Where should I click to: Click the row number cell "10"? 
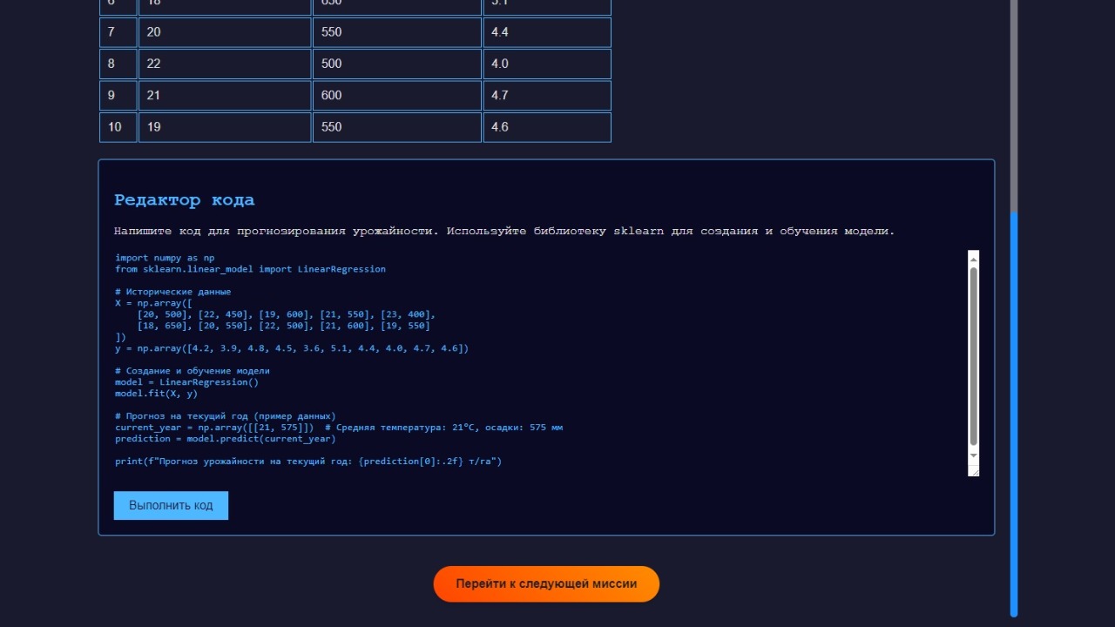coord(118,126)
